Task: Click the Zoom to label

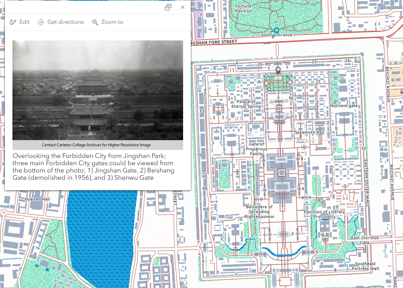Action: tap(112, 22)
